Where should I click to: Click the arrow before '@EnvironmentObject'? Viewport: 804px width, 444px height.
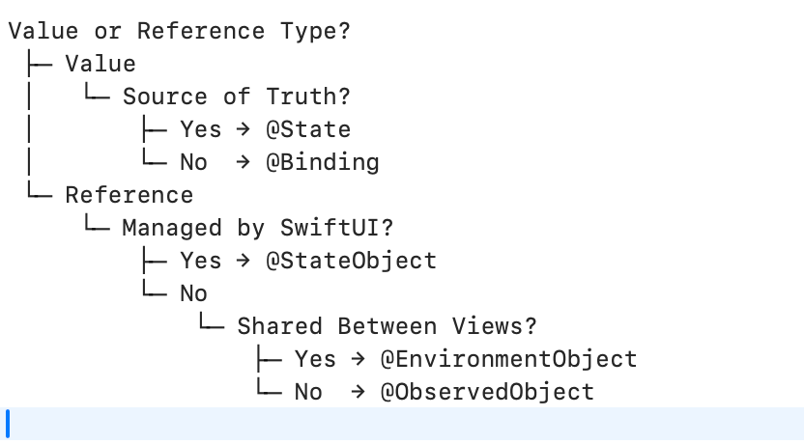pos(358,358)
